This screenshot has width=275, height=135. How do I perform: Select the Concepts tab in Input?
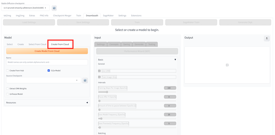click(114, 44)
